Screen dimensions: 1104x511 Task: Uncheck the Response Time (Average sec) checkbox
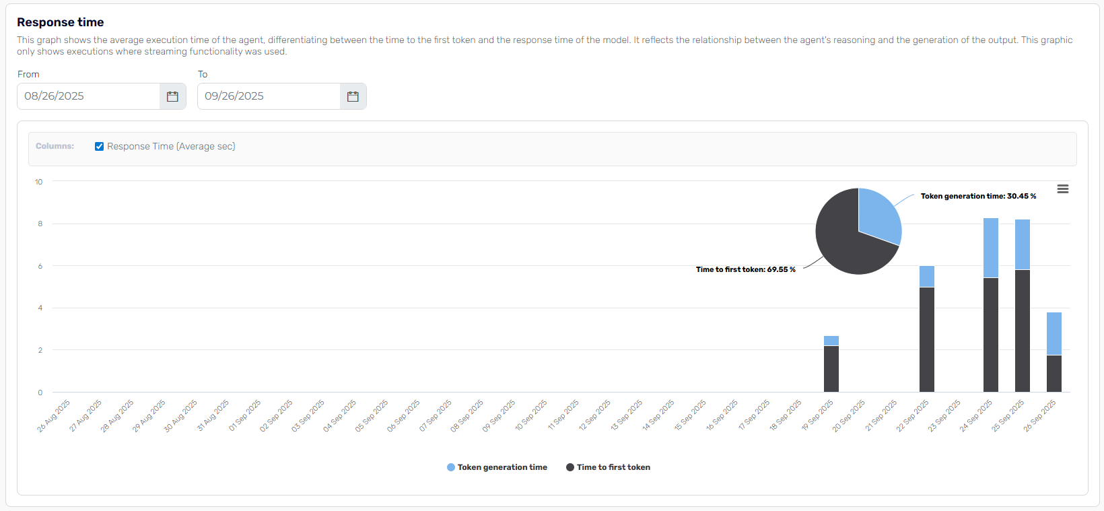pyautogui.click(x=100, y=146)
